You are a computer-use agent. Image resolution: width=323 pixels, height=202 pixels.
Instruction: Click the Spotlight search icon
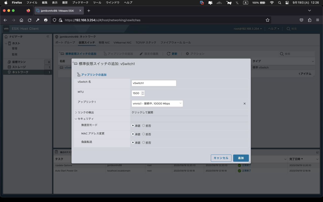coord(280,3)
